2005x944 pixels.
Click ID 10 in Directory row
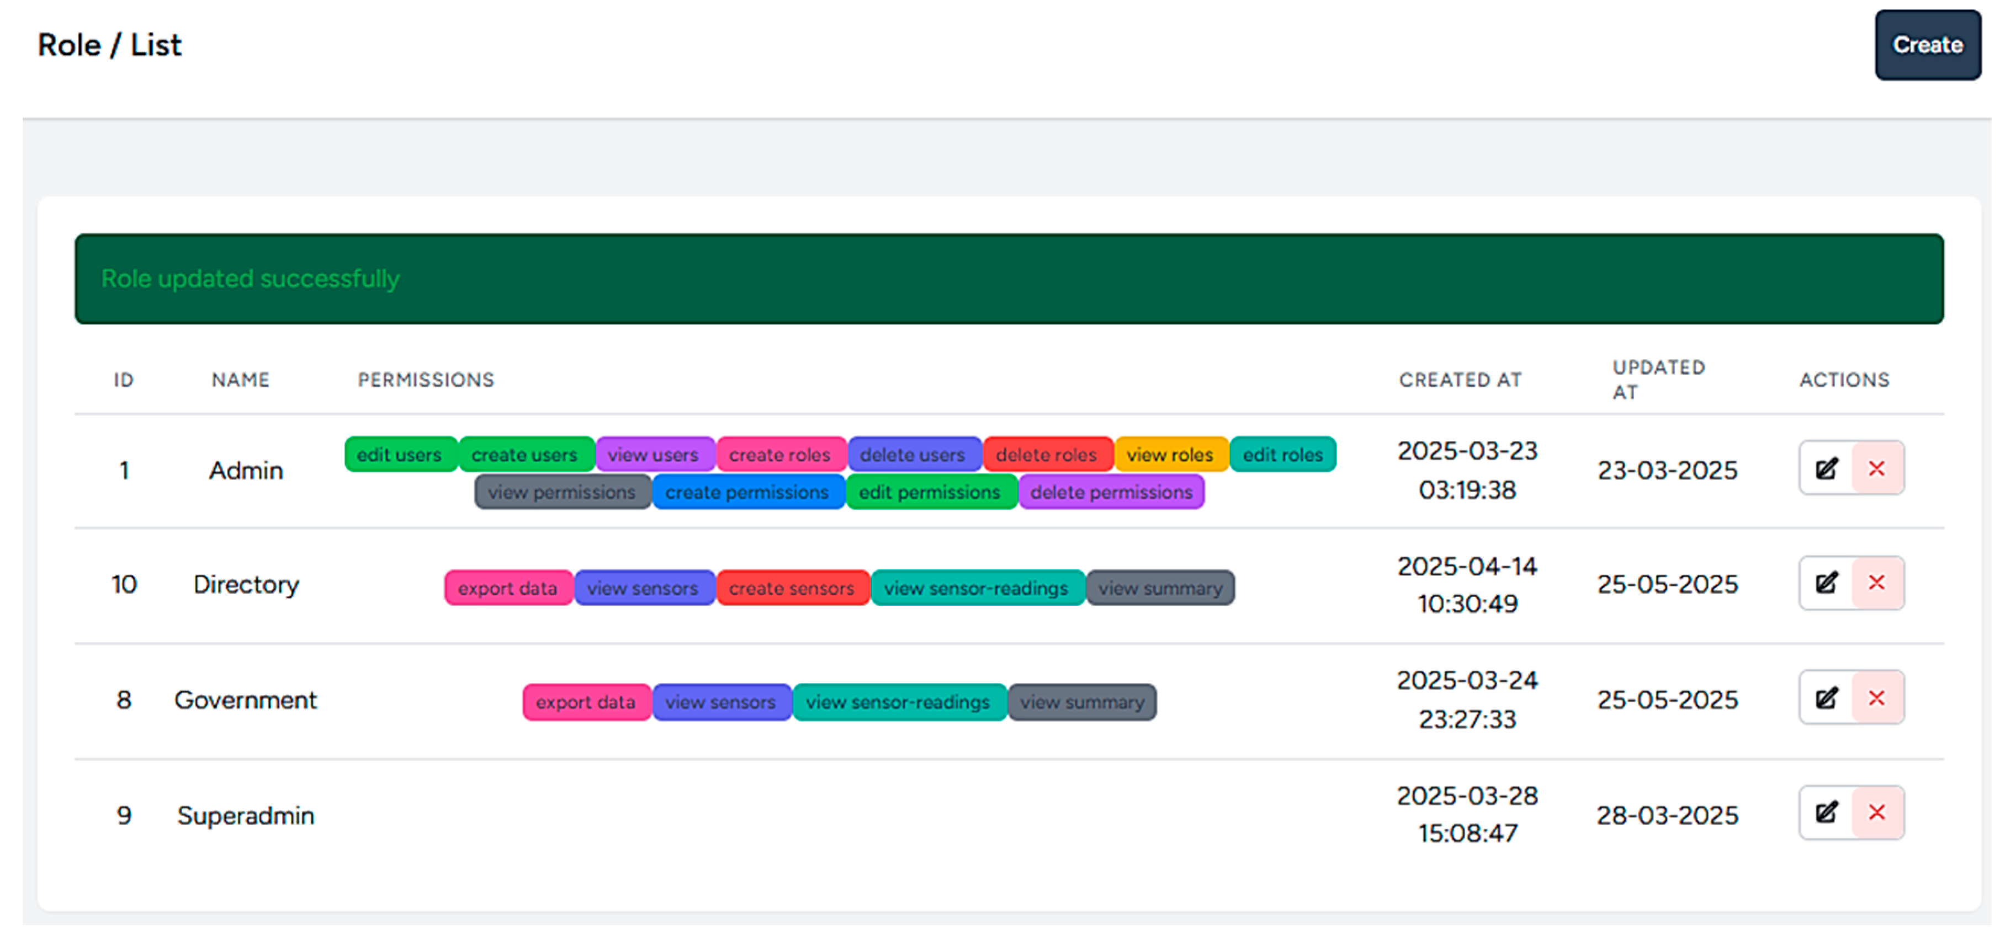(x=124, y=585)
